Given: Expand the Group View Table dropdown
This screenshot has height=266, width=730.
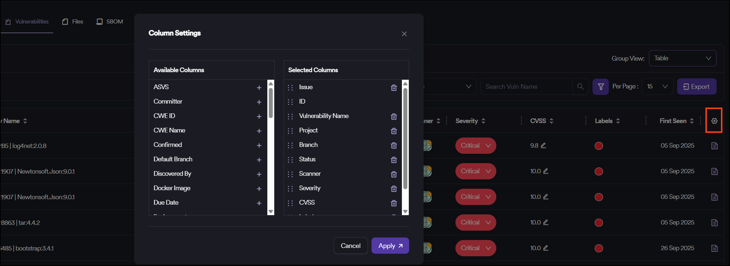Looking at the screenshot, I should [x=682, y=58].
